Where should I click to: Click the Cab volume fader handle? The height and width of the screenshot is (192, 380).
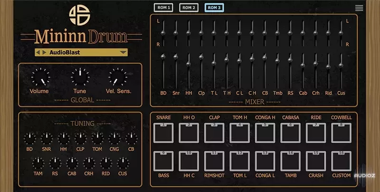click(x=303, y=65)
